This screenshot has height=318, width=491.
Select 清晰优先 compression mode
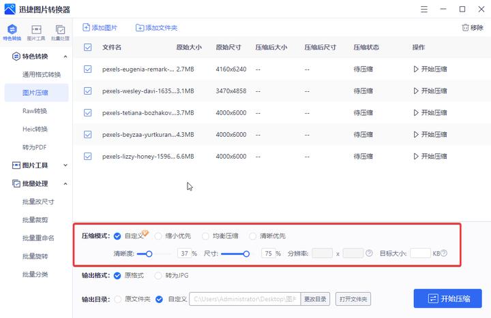point(253,236)
